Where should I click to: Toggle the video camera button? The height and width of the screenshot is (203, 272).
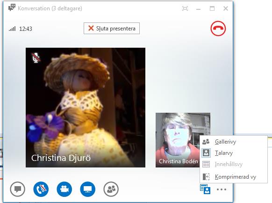(x=64, y=189)
